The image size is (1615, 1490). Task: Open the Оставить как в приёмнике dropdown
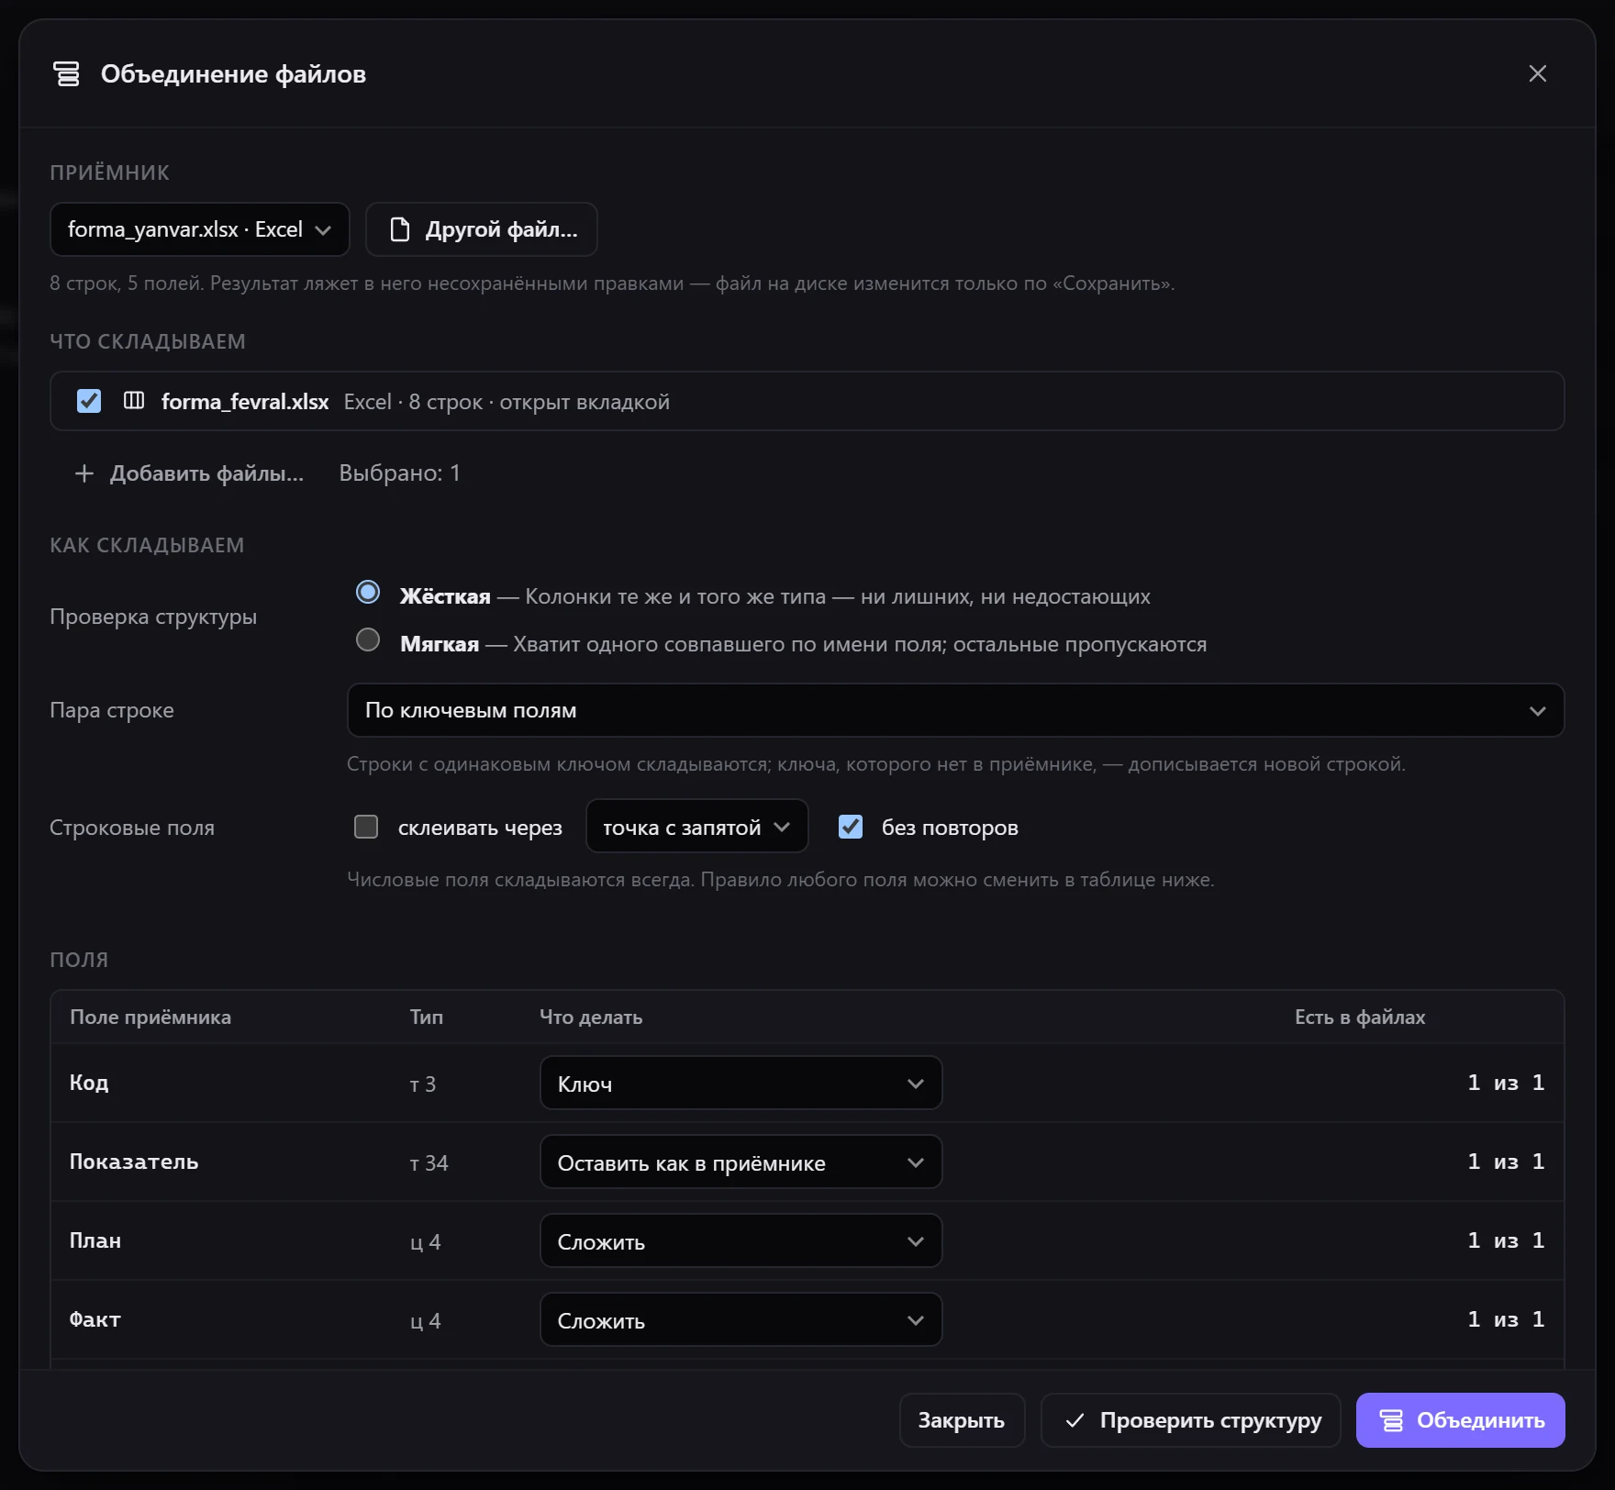pyautogui.click(x=741, y=1162)
